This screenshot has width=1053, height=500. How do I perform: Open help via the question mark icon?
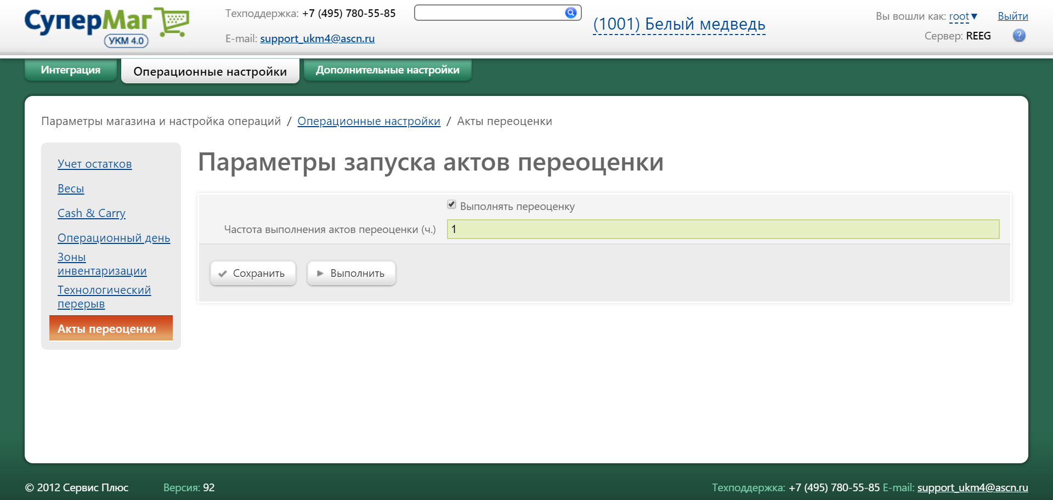[x=1019, y=36]
